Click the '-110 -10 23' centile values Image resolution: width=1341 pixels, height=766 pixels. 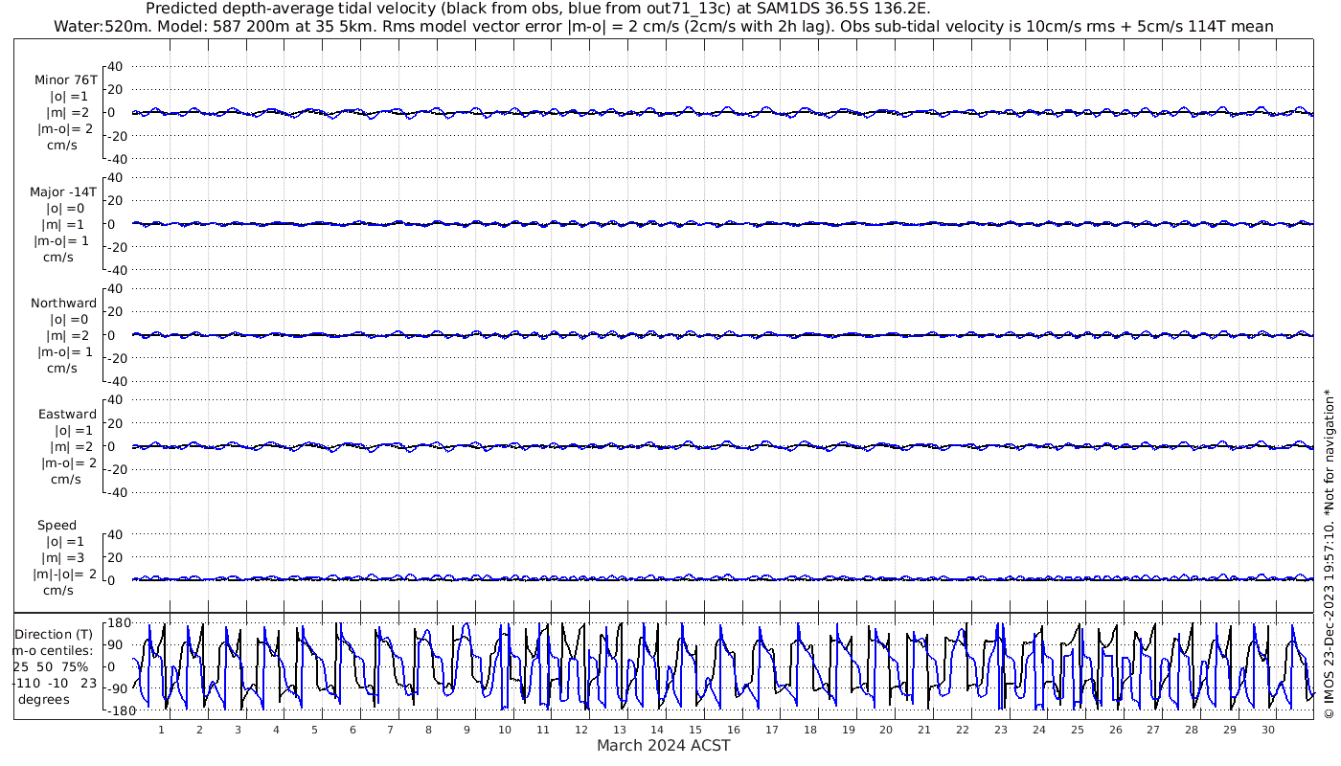click(56, 683)
